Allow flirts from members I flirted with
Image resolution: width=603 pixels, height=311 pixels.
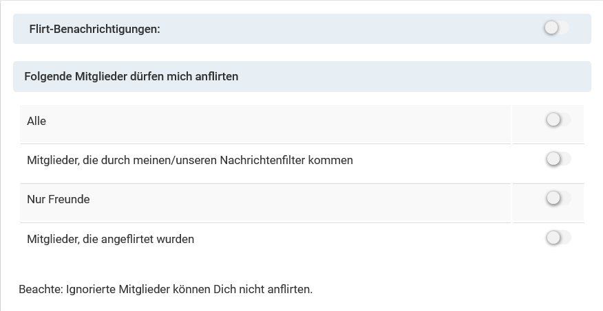(x=558, y=238)
